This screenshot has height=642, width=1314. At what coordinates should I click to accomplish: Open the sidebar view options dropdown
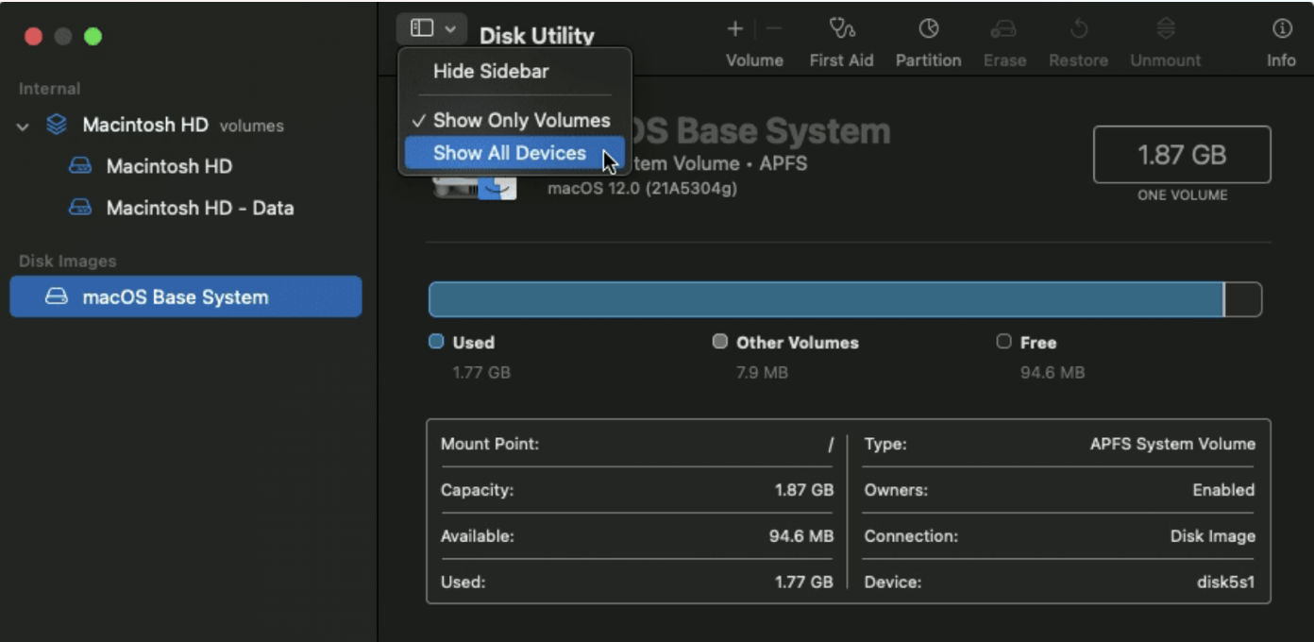point(430,28)
